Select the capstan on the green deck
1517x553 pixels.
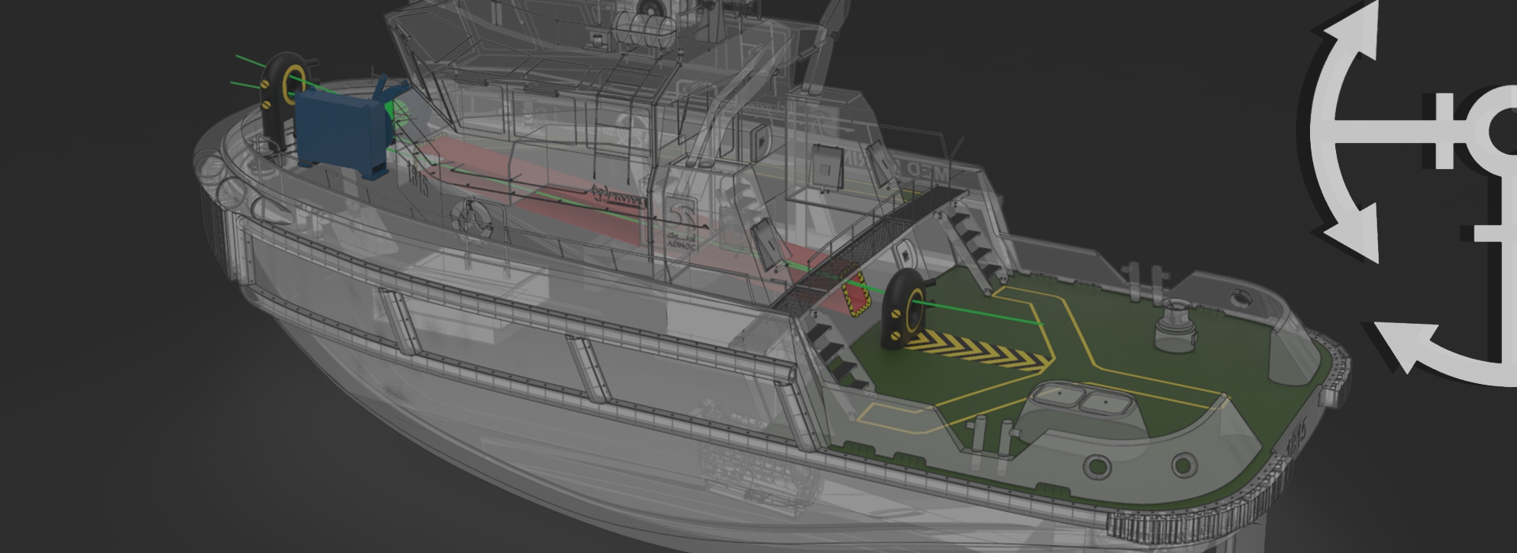[x=1173, y=328]
